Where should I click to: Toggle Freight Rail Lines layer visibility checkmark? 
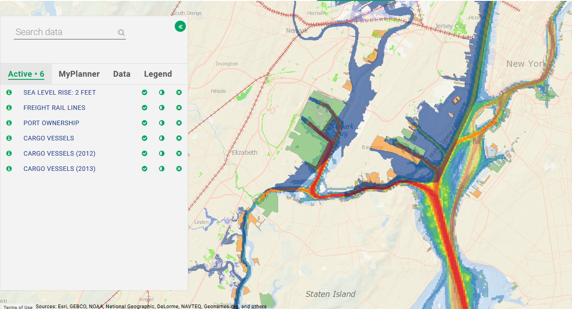click(x=145, y=108)
